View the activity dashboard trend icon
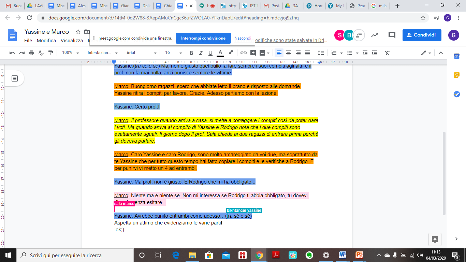This screenshot has width=466, height=262. 375,35
